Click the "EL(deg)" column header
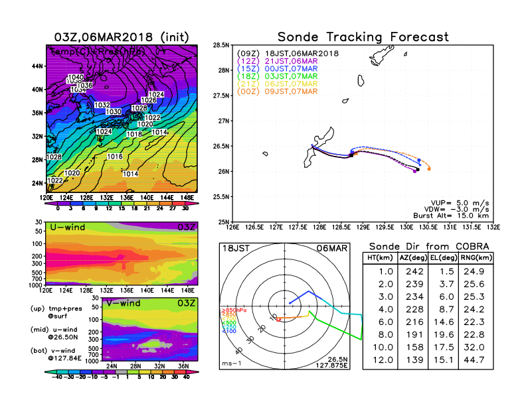The height and width of the screenshot is (406, 526). (444, 258)
